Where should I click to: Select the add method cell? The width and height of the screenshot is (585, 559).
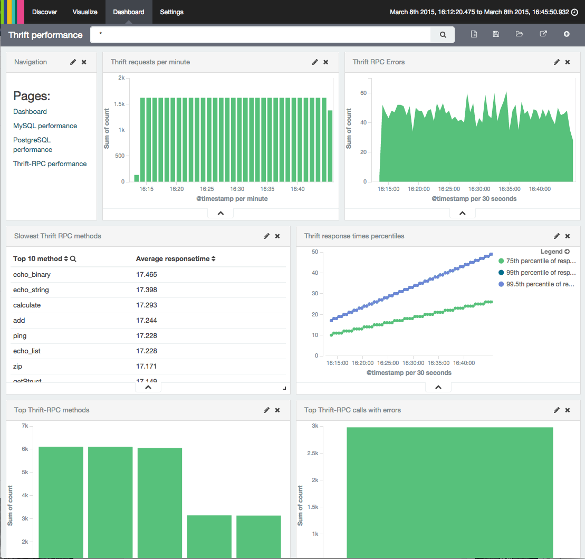pyautogui.click(x=19, y=320)
